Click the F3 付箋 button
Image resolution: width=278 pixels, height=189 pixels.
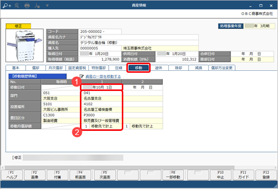(x=58, y=175)
